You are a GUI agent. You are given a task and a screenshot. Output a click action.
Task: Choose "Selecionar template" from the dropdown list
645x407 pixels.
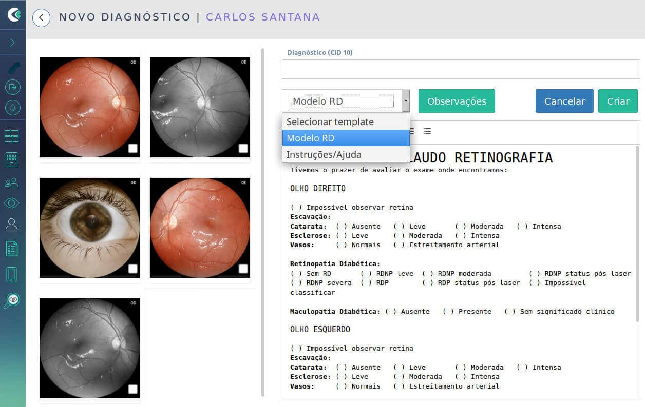tap(346, 121)
